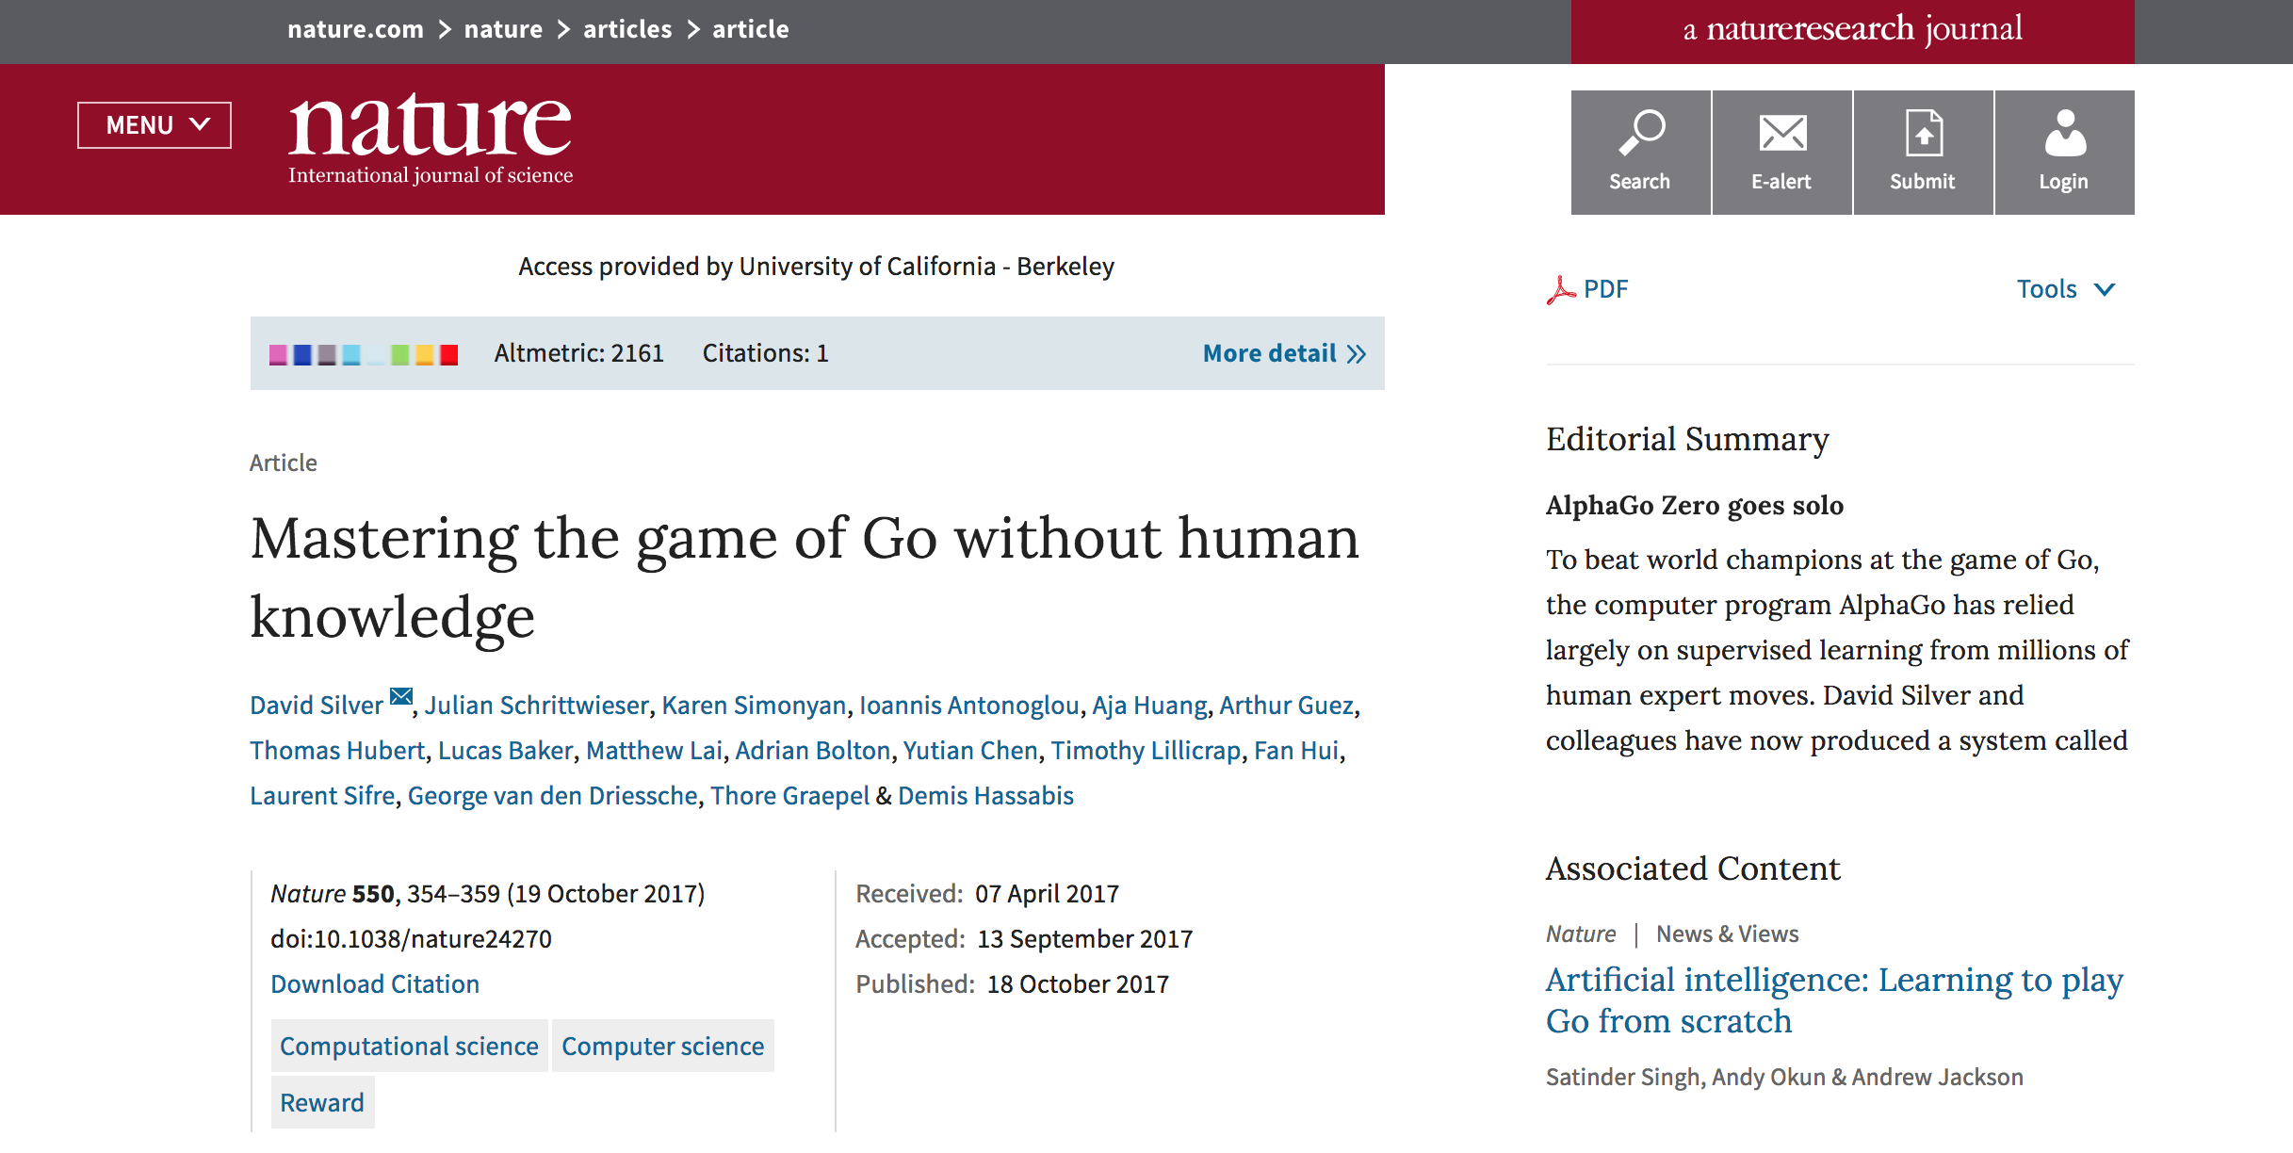Go to nature.com breadcrumb

click(355, 29)
